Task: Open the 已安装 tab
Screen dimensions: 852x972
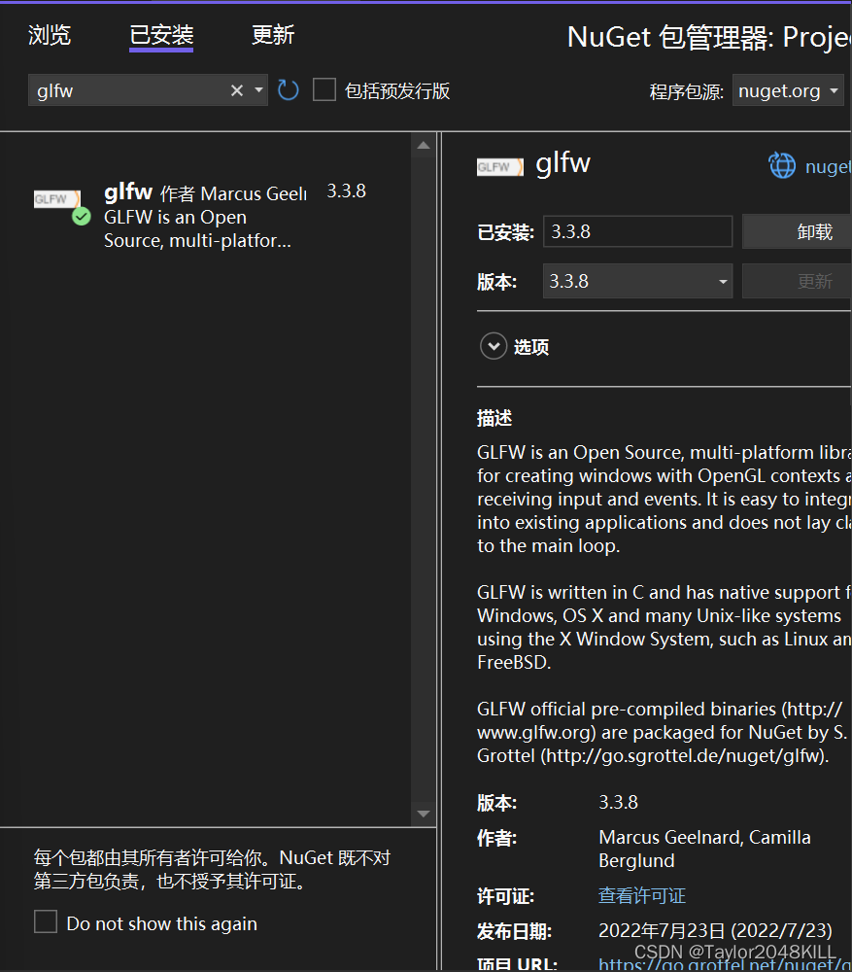Action: click(x=161, y=35)
